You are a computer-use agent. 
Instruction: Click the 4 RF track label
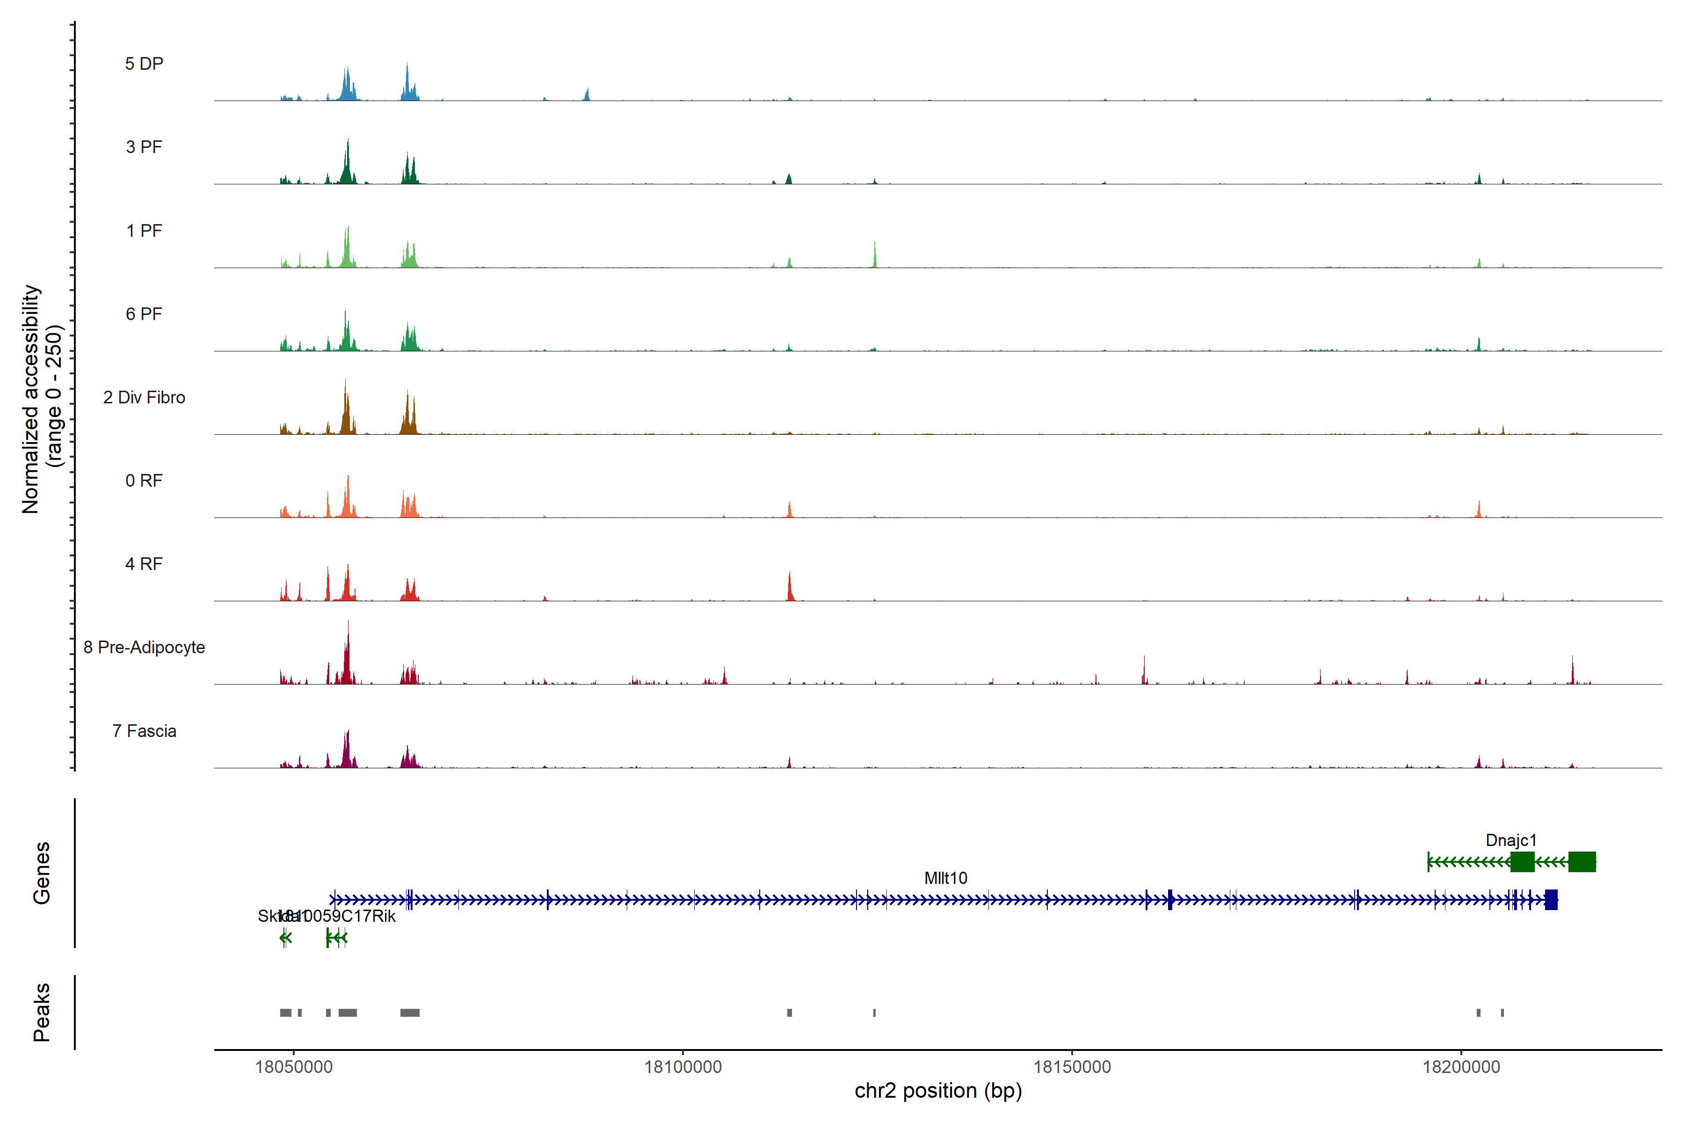144,564
